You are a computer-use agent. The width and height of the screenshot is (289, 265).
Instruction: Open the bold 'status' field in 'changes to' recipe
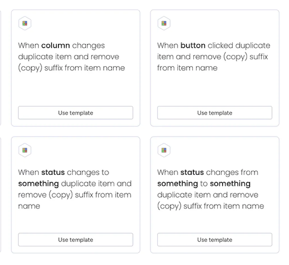pos(53,172)
